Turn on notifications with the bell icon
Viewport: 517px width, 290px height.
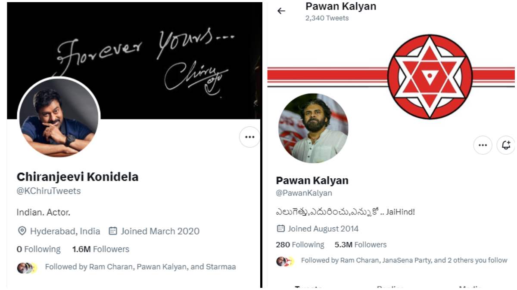pyautogui.click(x=506, y=145)
